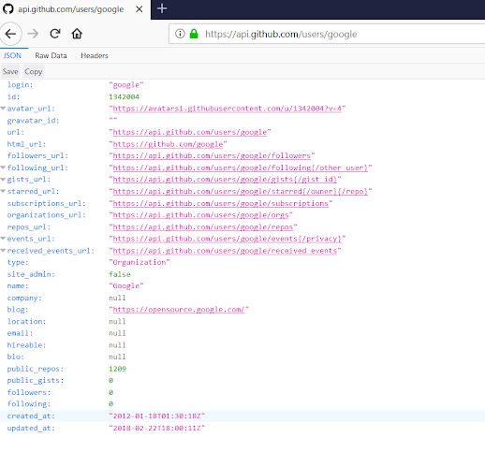Open the github.com/google html_url link
485x452 pixels.
click(168, 144)
